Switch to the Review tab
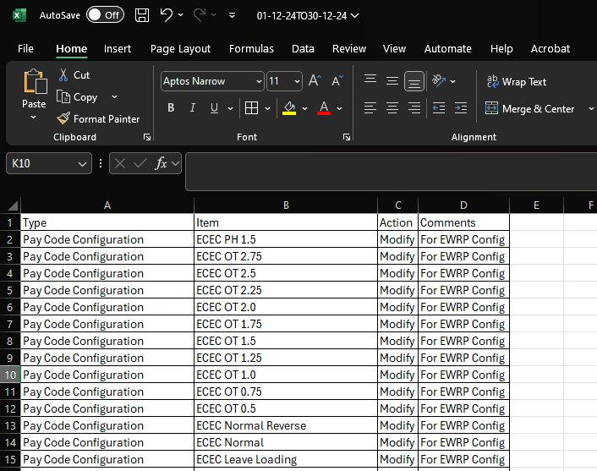Image resolution: width=597 pixels, height=471 pixels. (x=349, y=49)
